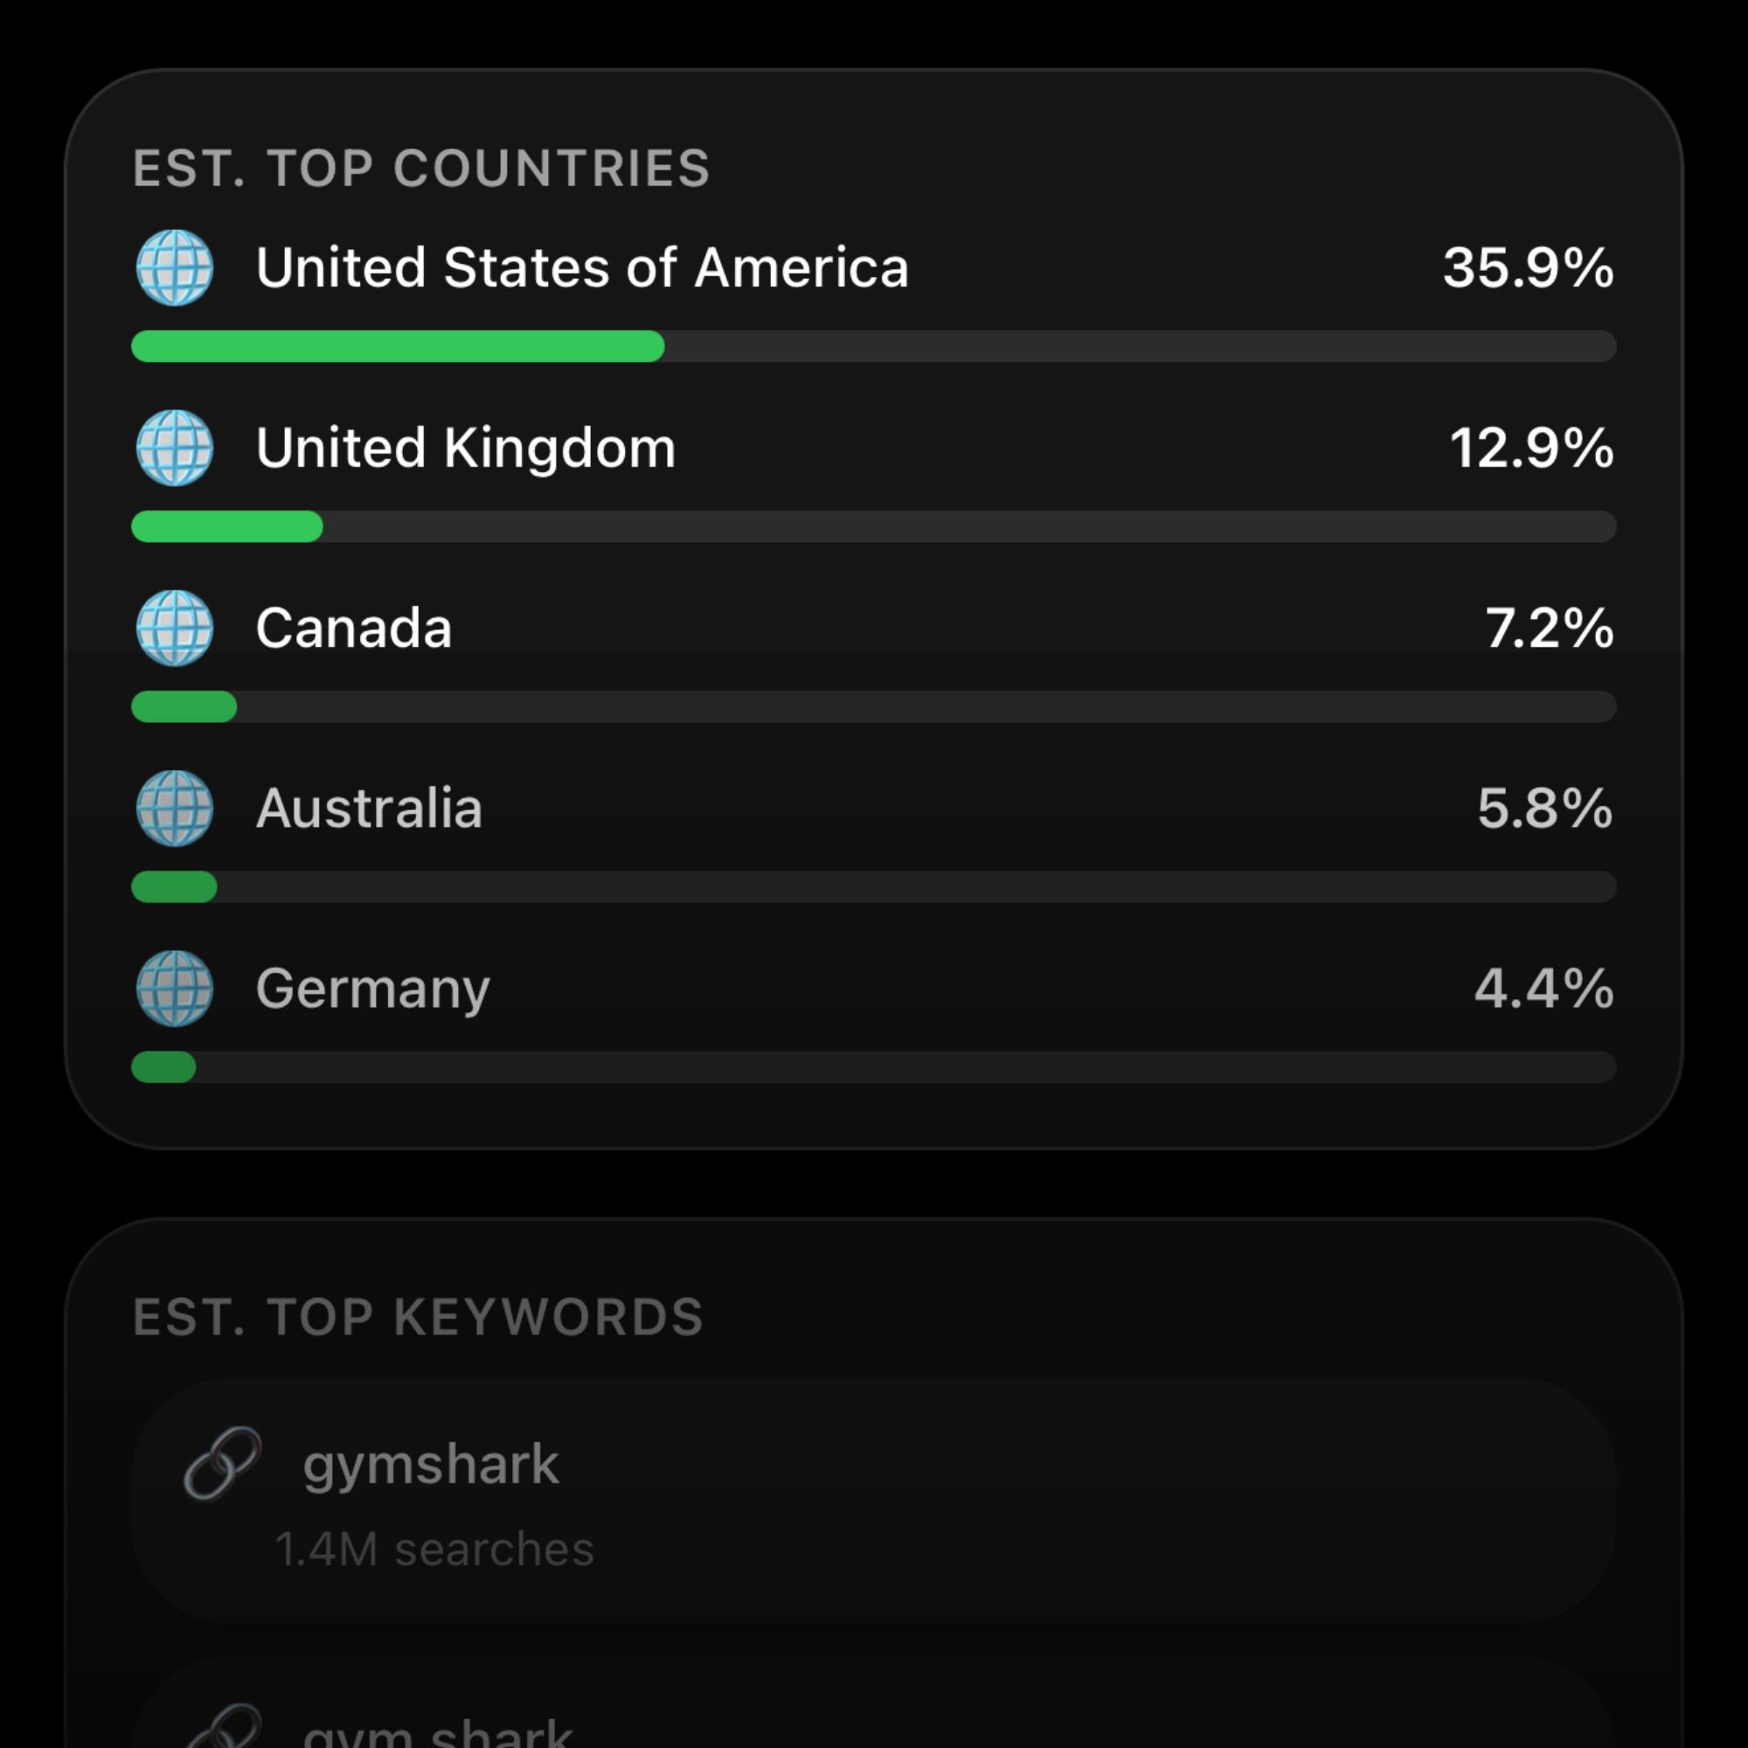Viewport: 1748px width, 1748px height.
Task: Click the 35.9% percentage value
Action: click(1528, 267)
